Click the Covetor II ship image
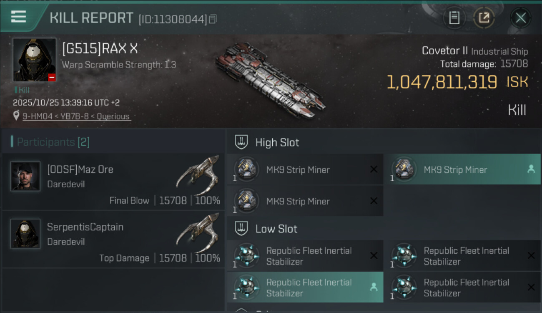The image size is (542, 313). [270, 79]
